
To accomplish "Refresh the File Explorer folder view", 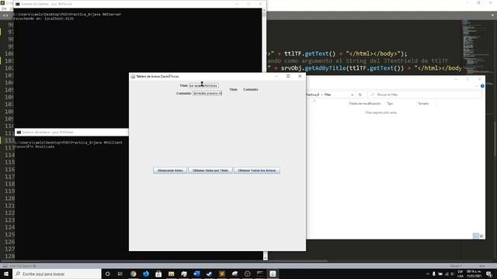I will click(360, 95).
